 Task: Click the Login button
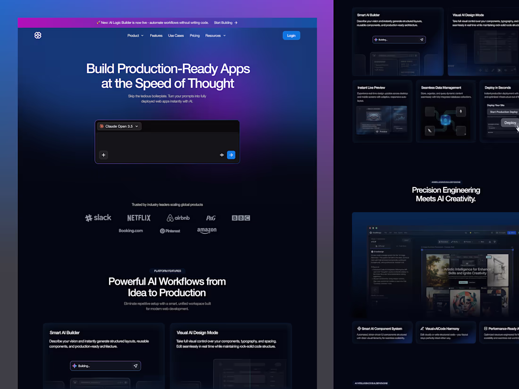click(291, 36)
